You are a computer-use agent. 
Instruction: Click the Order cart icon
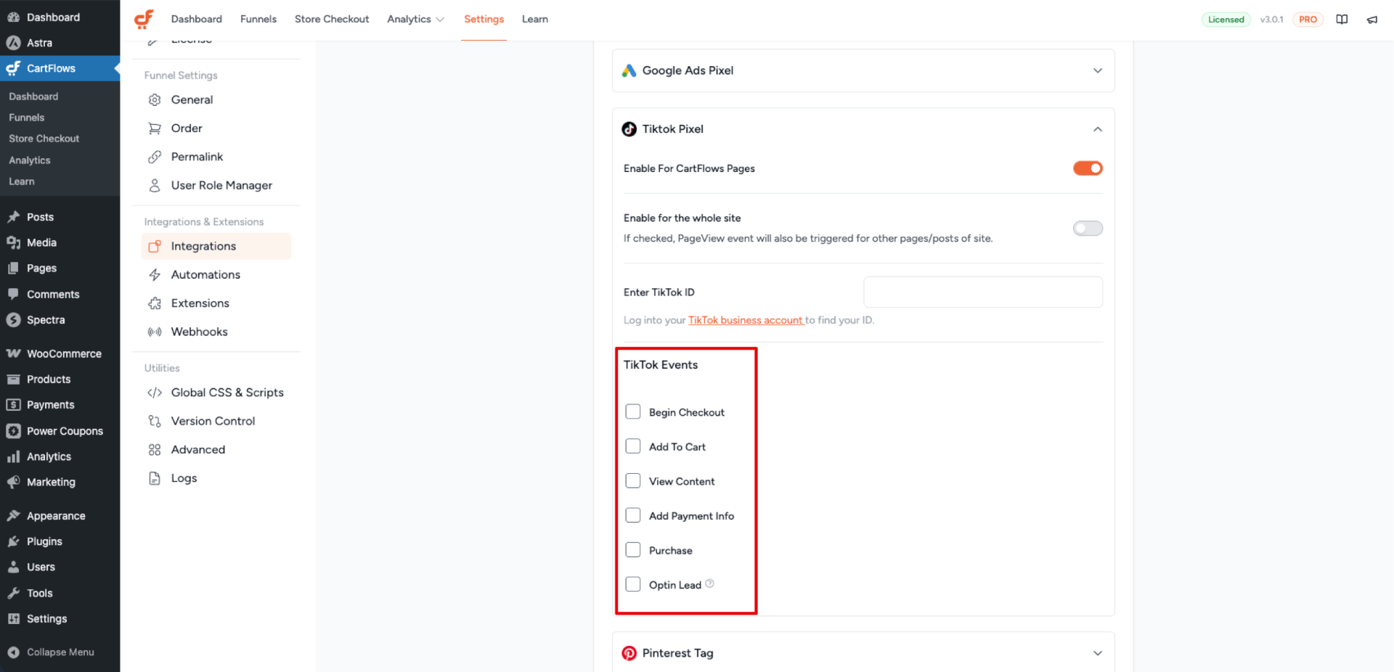pyautogui.click(x=155, y=128)
